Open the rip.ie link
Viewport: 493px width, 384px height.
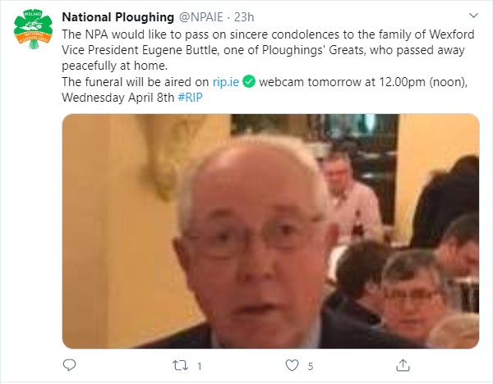tap(226, 82)
